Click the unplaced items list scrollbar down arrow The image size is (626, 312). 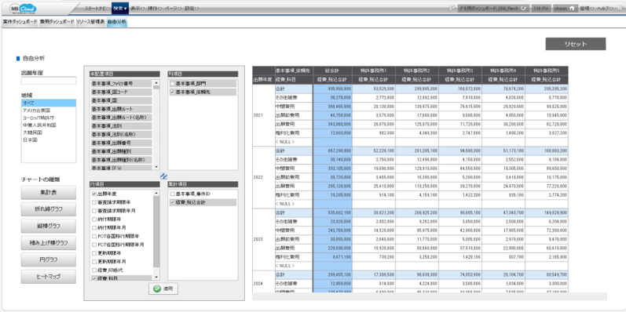pyautogui.click(x=156, y=167)
